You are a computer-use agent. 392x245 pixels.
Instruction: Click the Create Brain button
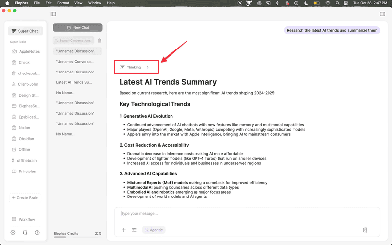[x=26, y=198]
